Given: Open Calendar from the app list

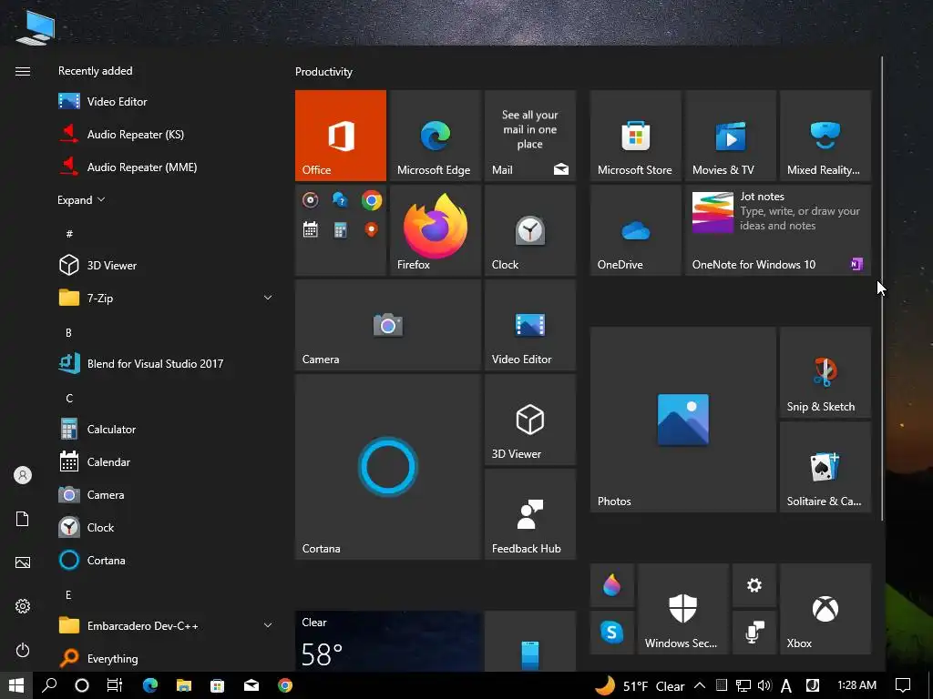Looking at the screenshot, I should tap(167, 461).
